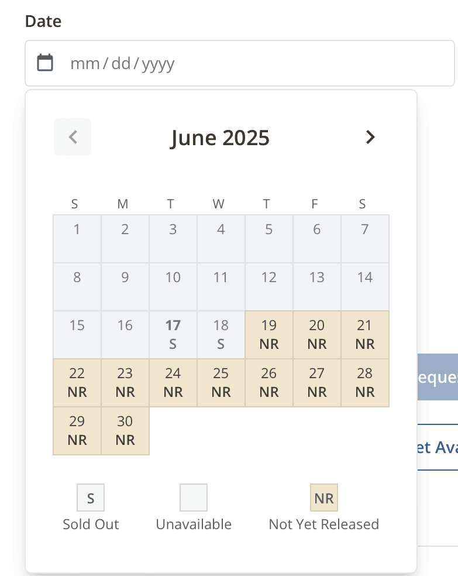Click the Not Yet Released legend swatch
Viewport: 458px width, 576px height.
[323, 499]
